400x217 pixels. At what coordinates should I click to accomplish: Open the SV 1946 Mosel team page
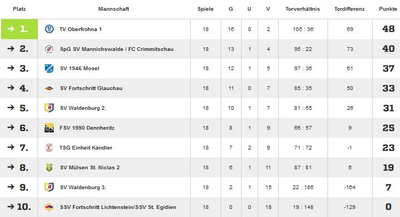(x=79, y=69)
